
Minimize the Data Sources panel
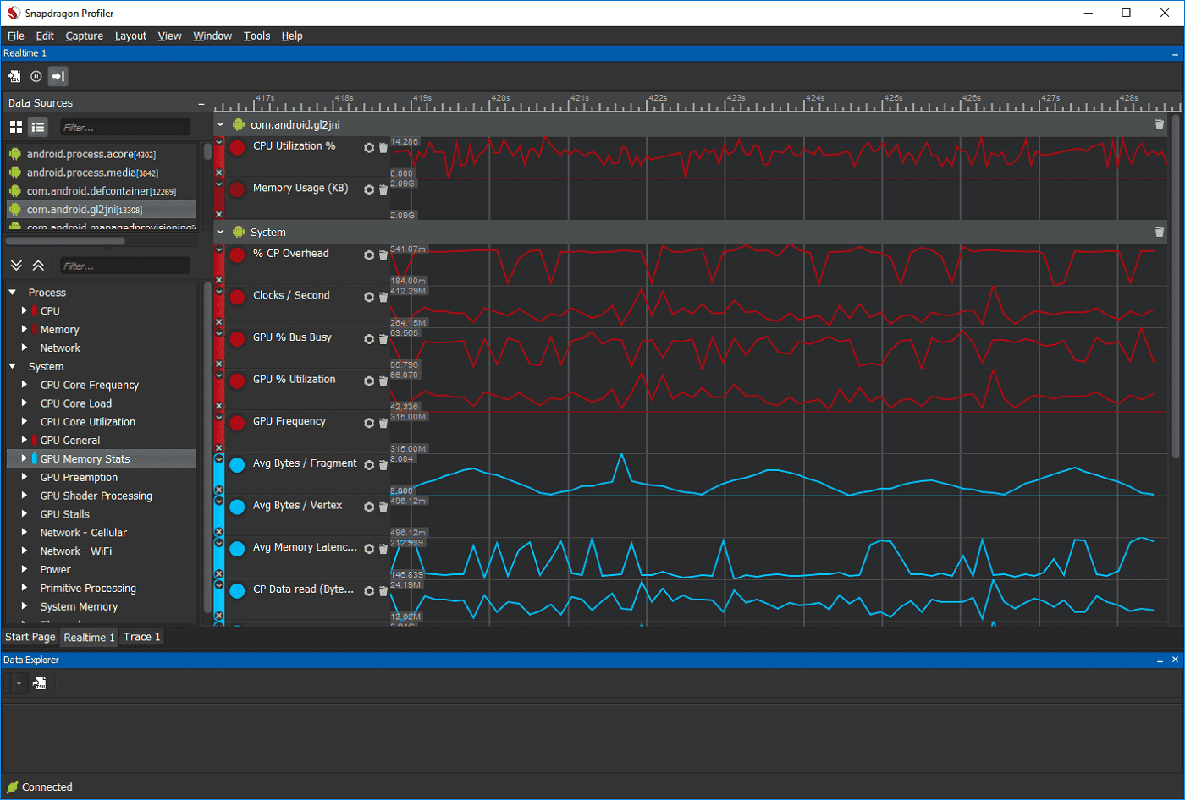point(201,103)
